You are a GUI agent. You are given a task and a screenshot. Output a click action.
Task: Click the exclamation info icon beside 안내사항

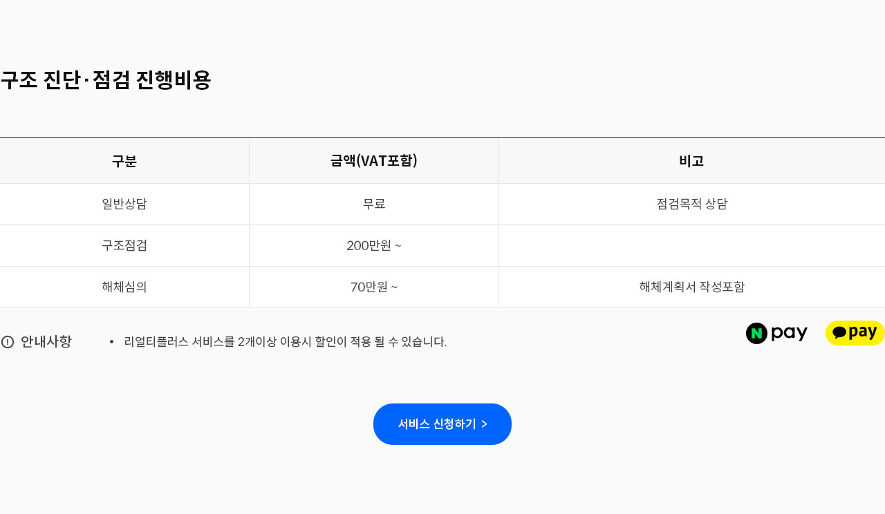pyautogui.click(x=8, y=342)
